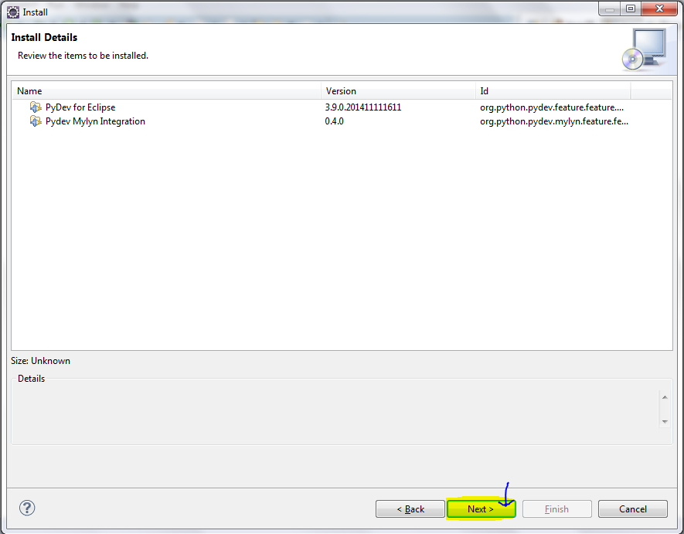The width and height of the screenshot is (684, 534).
Task: Click the Eclipse Install window icon
Action: click(x=13, y=12)
